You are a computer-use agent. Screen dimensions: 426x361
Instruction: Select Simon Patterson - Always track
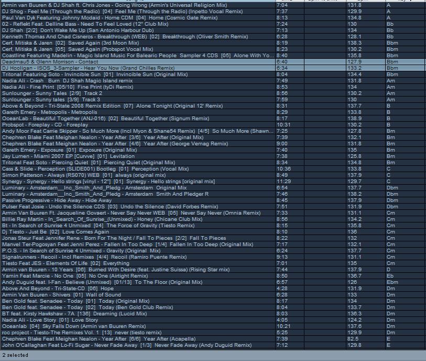[x=213, y=175]
